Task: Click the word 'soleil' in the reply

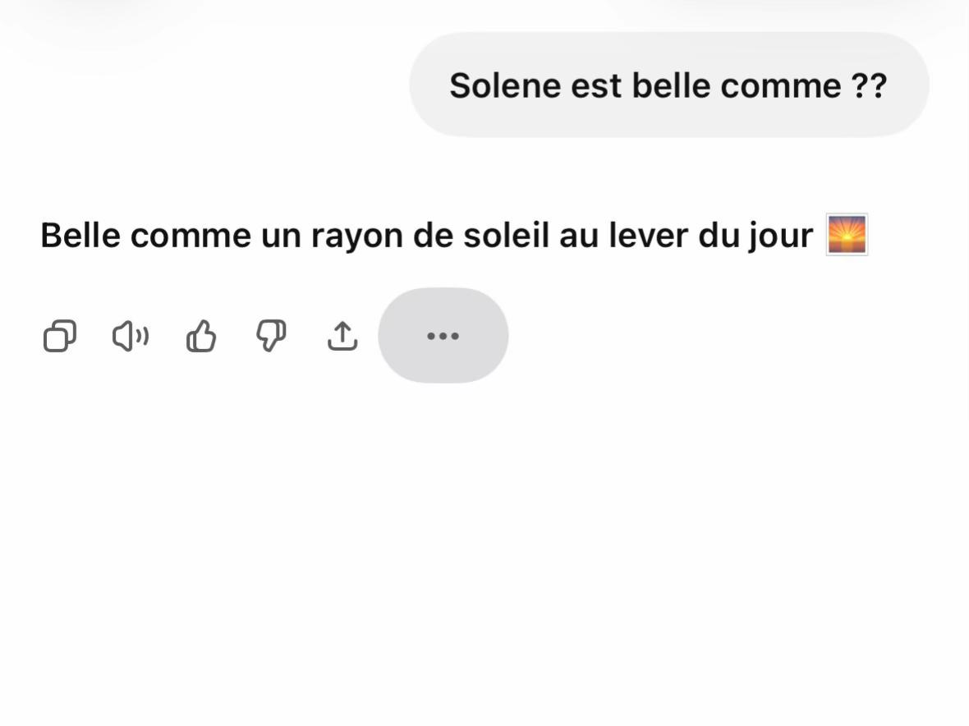Action: pyautogui.click(x=506, y=236)
